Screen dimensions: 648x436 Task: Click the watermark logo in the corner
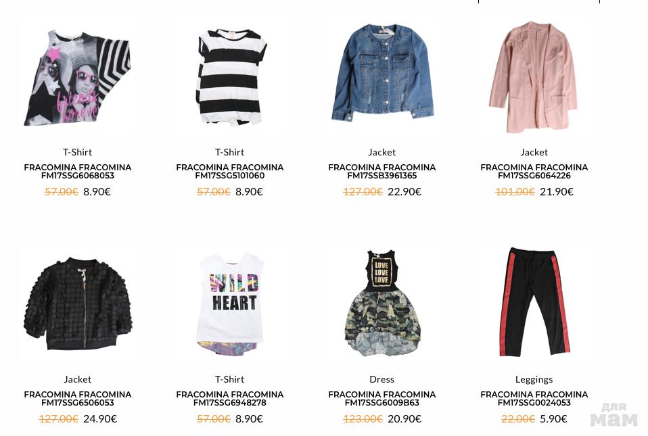(614, 415)
